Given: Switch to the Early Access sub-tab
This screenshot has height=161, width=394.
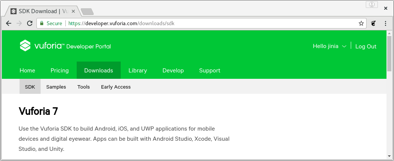Looking at the screenshot, I should coord(116,87).
